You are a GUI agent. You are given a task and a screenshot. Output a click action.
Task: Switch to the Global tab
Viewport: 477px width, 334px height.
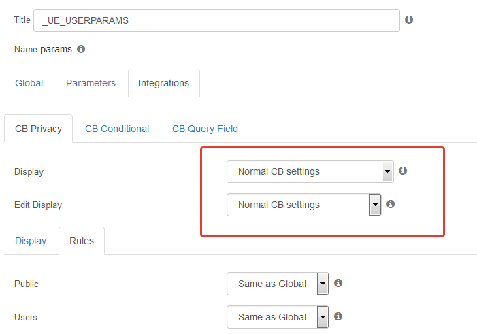click(x=29, y=83)
